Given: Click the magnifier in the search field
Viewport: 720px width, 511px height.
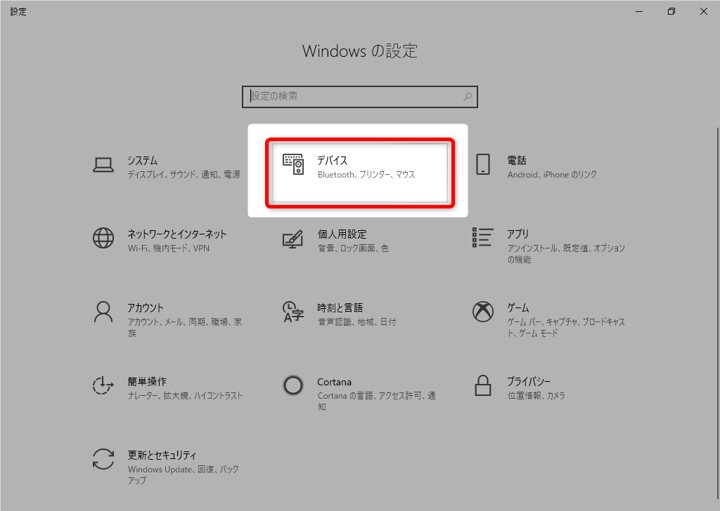Looking at the screenshot, I should (x=468, y=96).
